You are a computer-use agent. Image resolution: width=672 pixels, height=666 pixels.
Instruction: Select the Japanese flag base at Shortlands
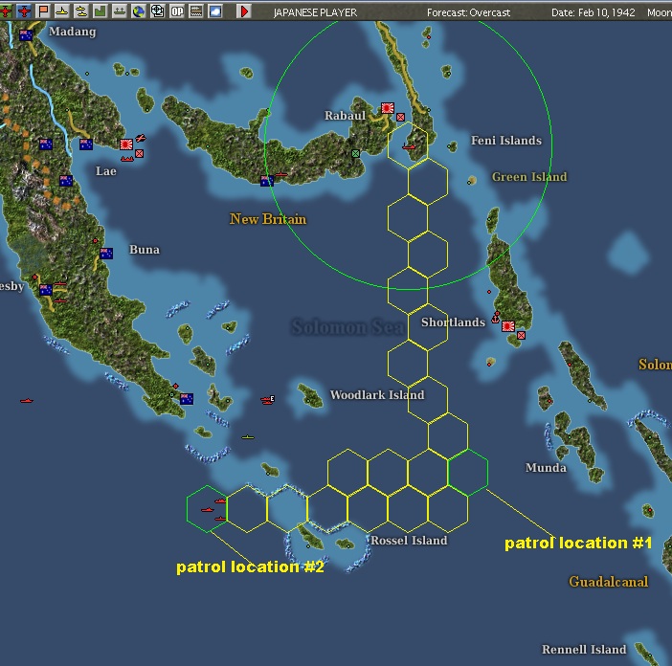click(x=508, y=326)
